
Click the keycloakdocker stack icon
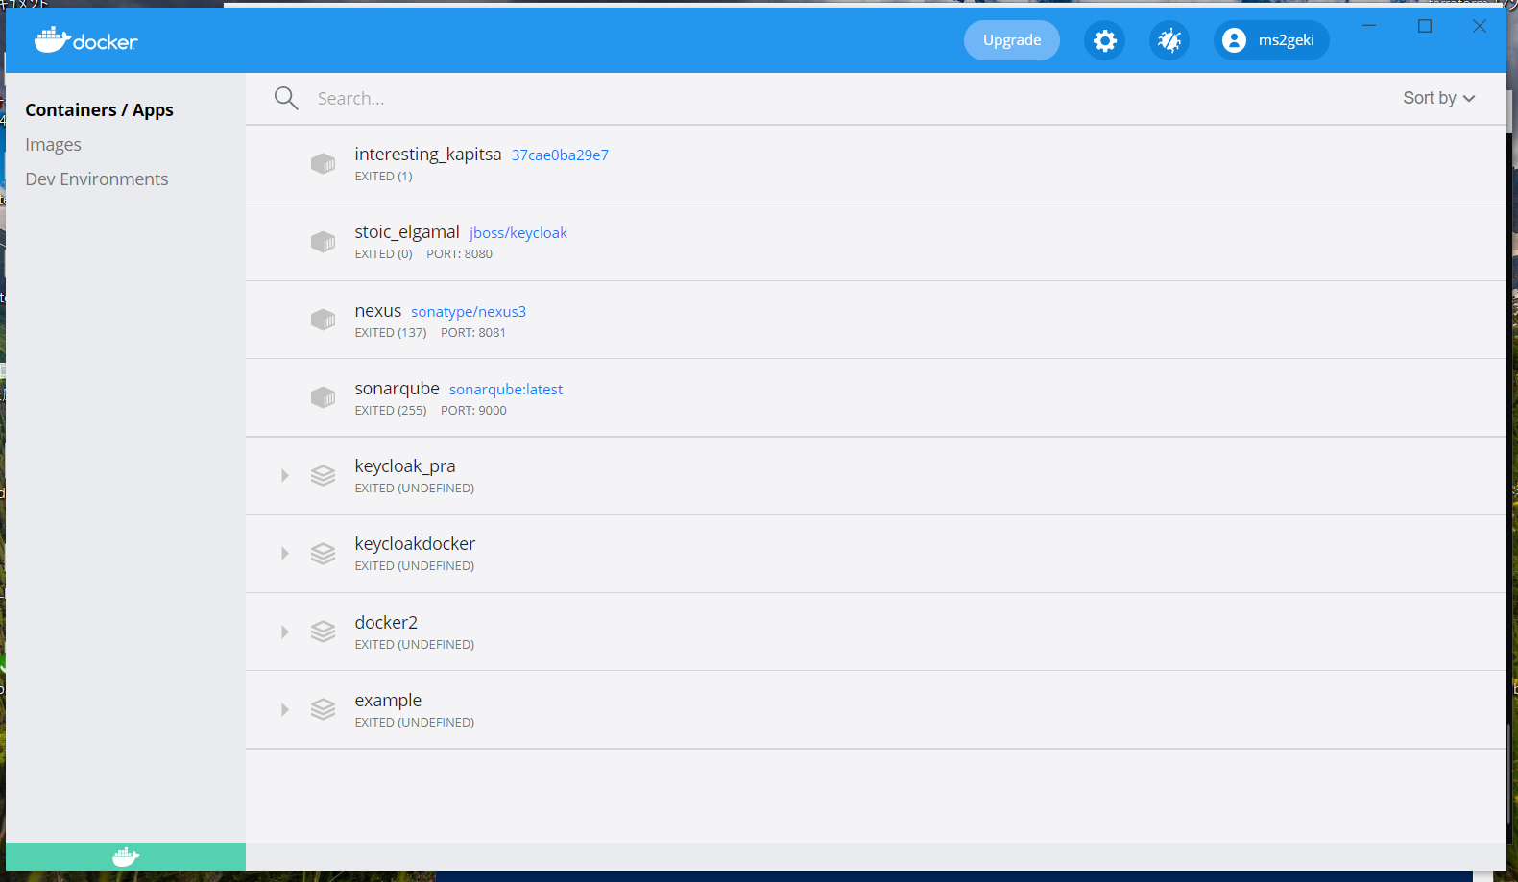(323, 554)
